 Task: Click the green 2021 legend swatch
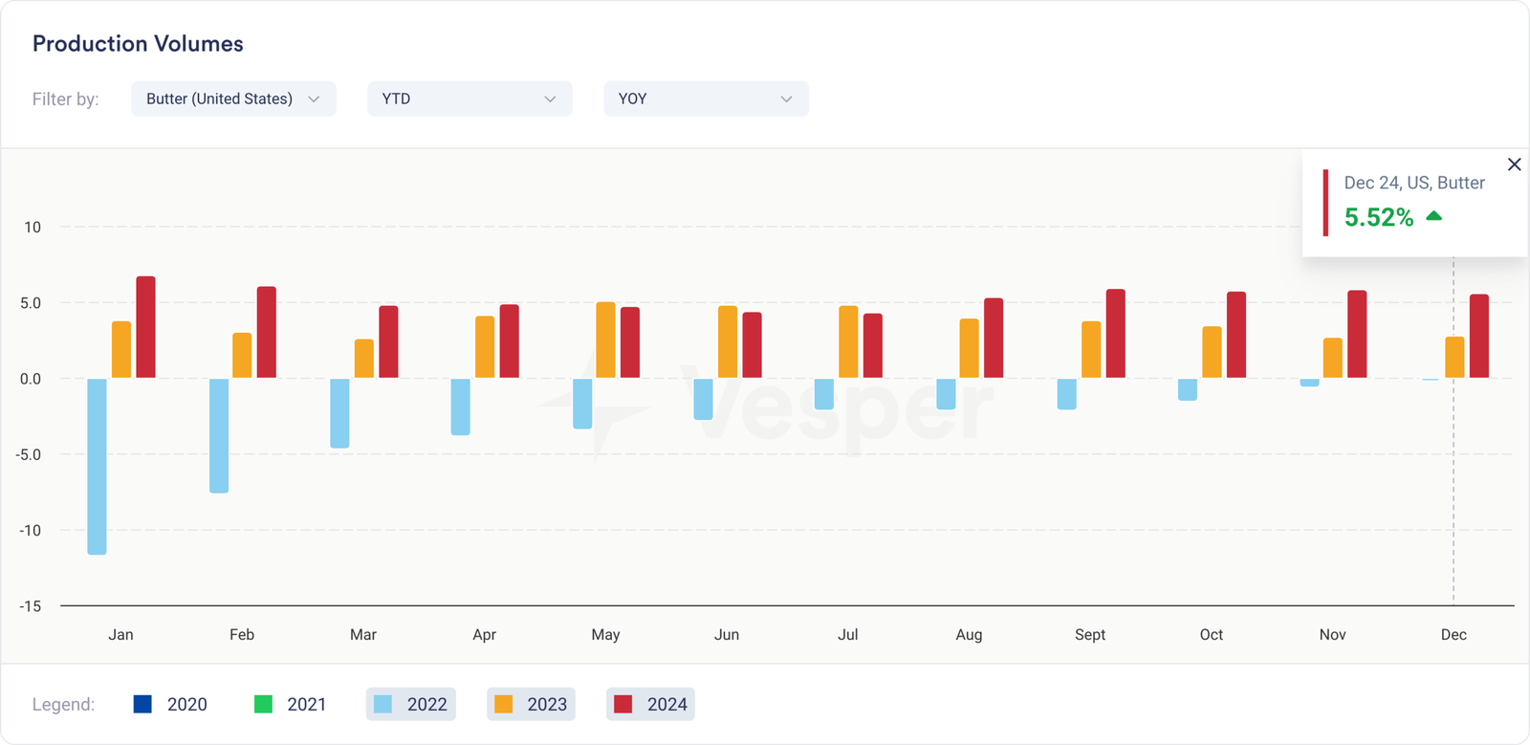point(263,705)
